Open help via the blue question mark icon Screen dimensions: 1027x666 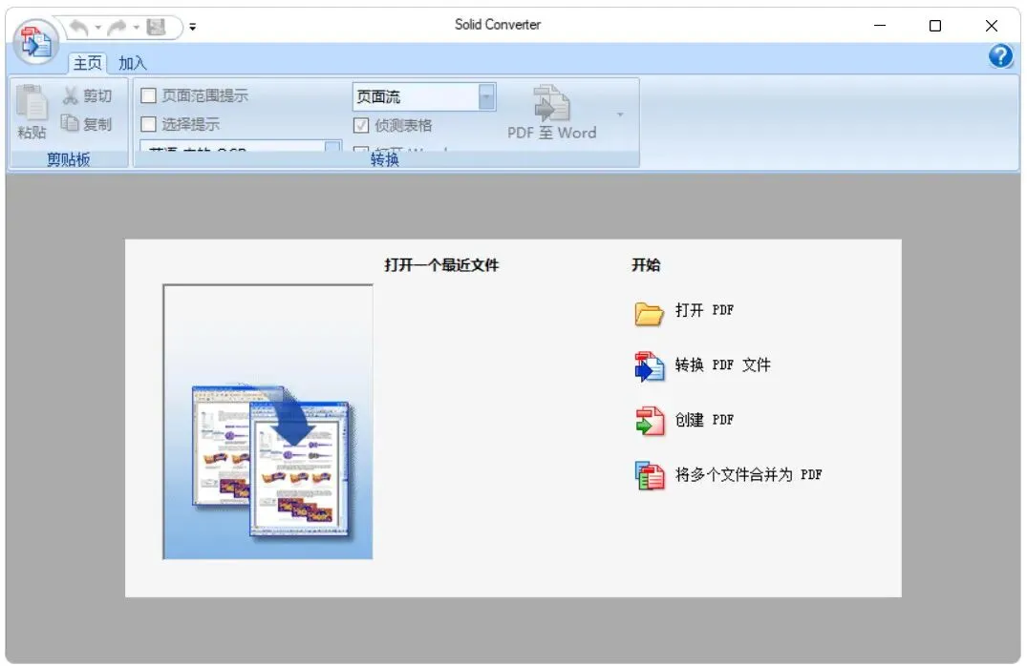pyautogui.click(x=1000, y=56)
